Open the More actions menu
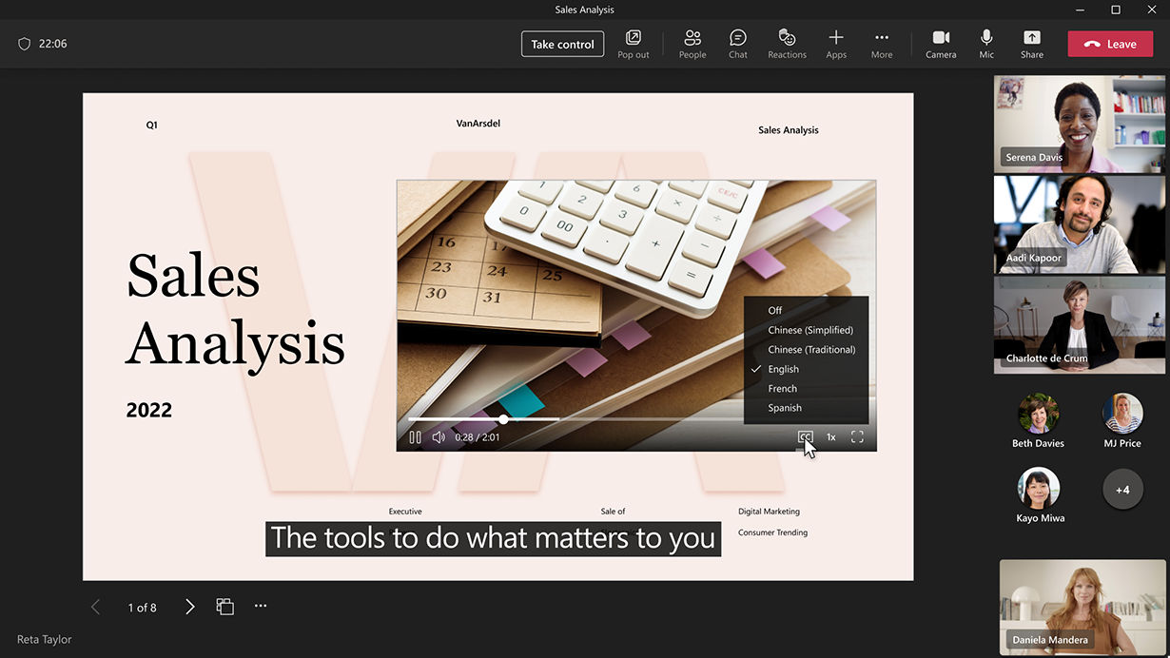 pos(881,43)
